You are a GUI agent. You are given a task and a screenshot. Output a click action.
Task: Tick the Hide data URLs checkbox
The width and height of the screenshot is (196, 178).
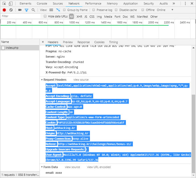(x=45, y=16)
